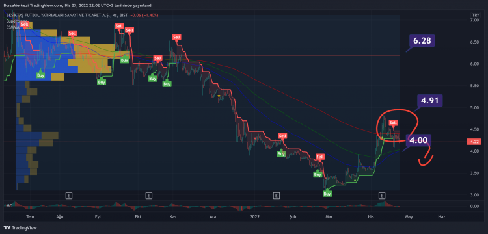Select the lowest Buy signal near Mar

327,194
